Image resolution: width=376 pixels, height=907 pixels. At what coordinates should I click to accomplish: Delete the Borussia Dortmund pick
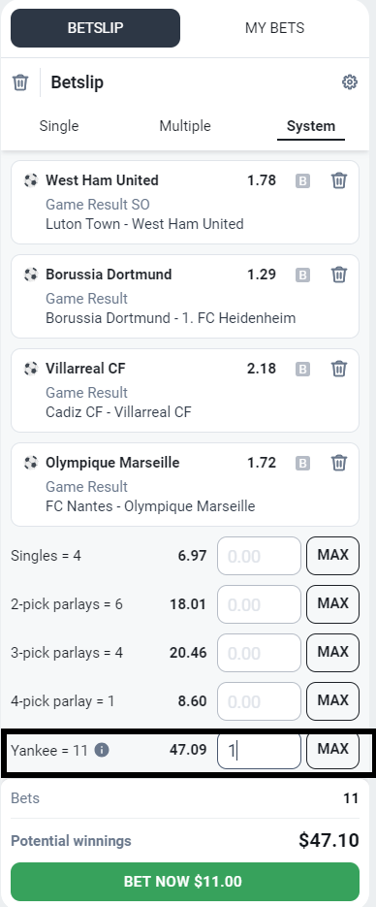(339, 275)
